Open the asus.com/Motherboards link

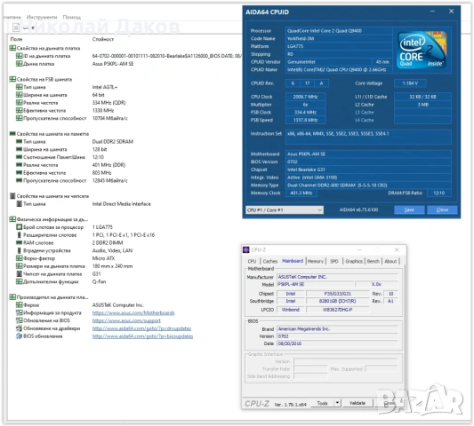[x=133, y=313]
